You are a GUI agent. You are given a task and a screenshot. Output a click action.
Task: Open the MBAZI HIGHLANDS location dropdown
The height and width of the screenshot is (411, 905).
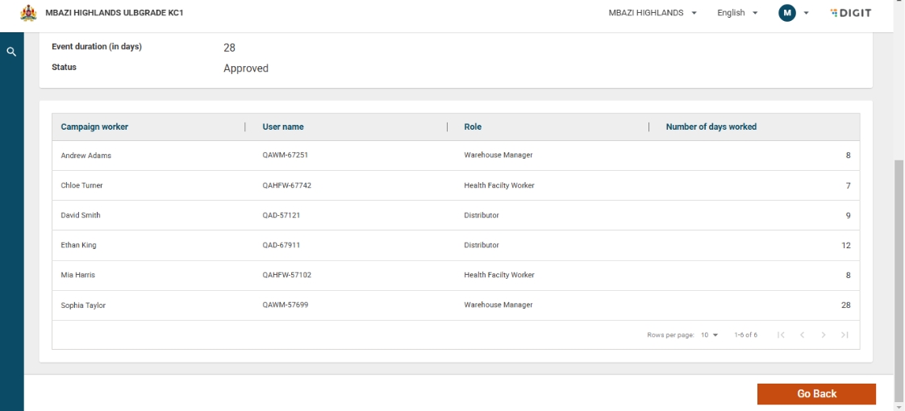[x=653, y=13]
